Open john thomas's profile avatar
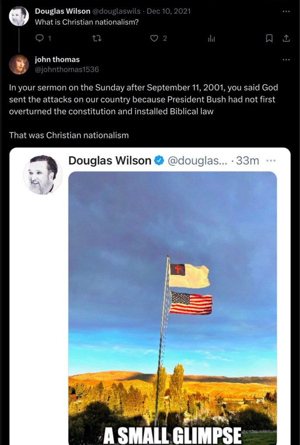The image size is (300, 445). point(19,64)
